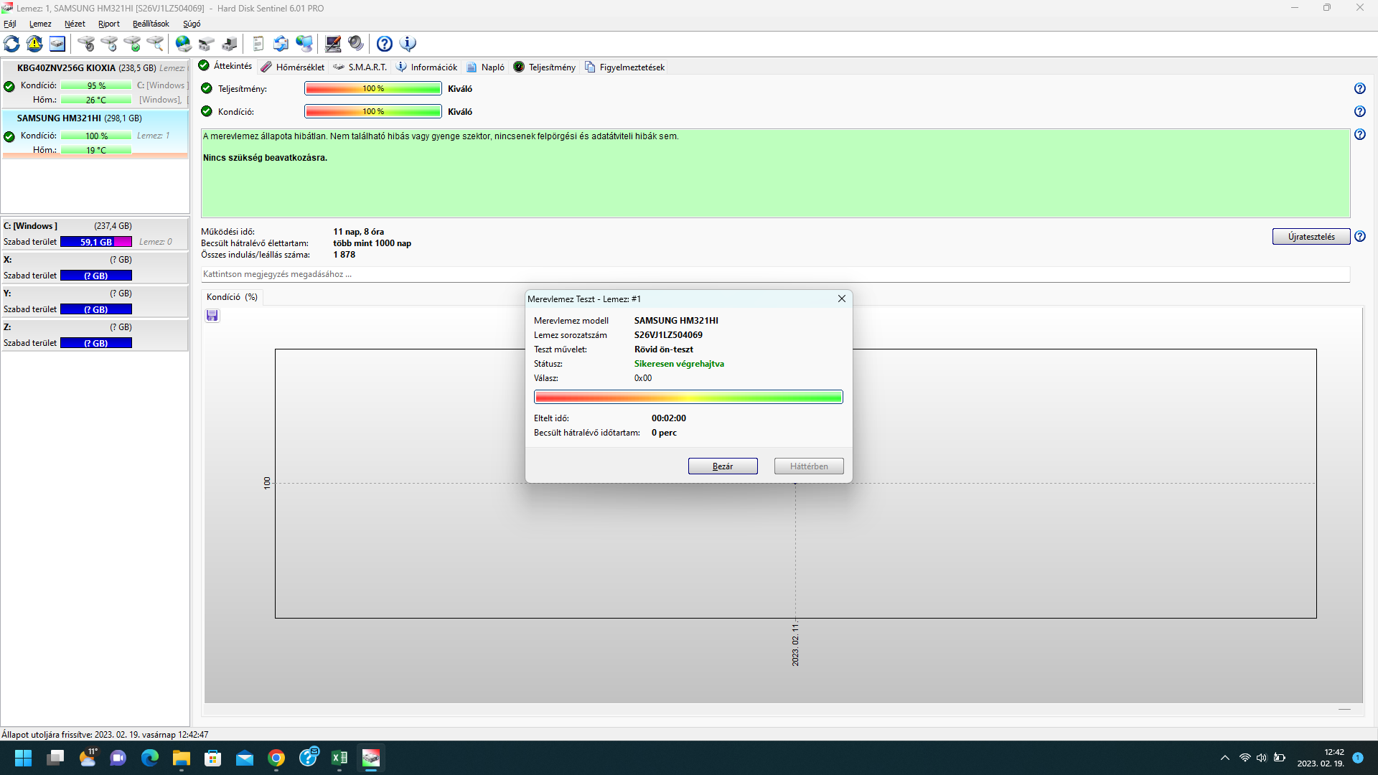Open the Riport menu
1378x775 pixels.
108,24
